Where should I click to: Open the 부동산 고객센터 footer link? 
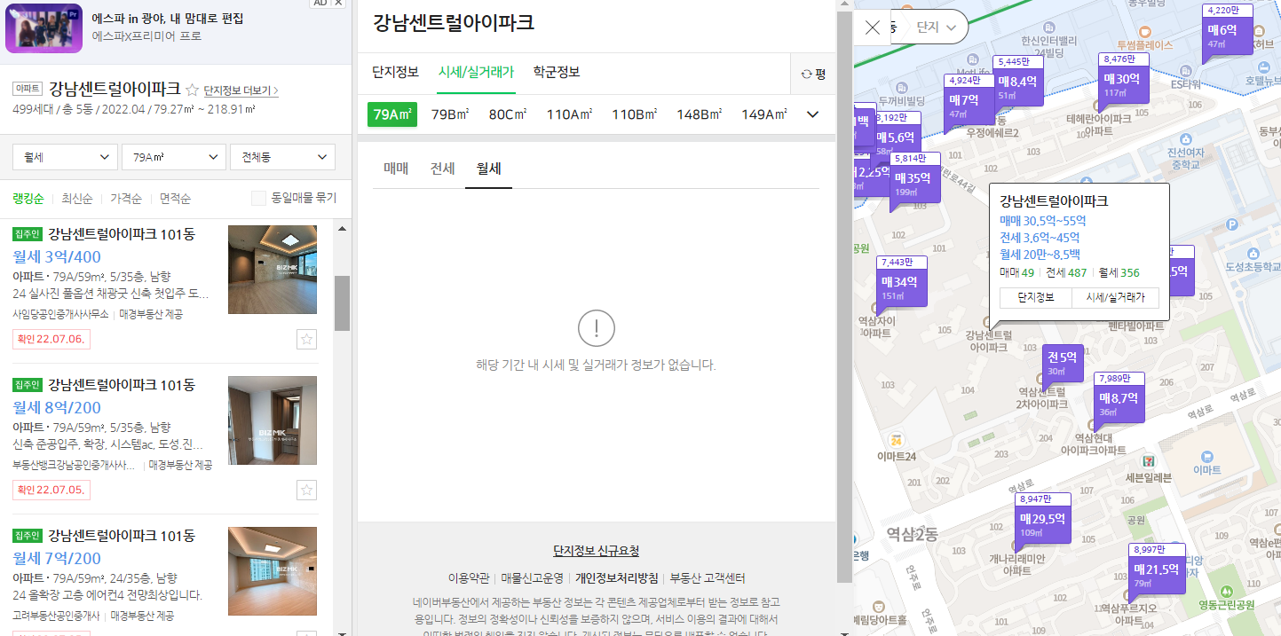coord(708,578)
